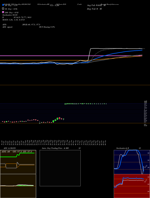
Task: Click the first green candle after the gap up
Action: pos(65,104)
